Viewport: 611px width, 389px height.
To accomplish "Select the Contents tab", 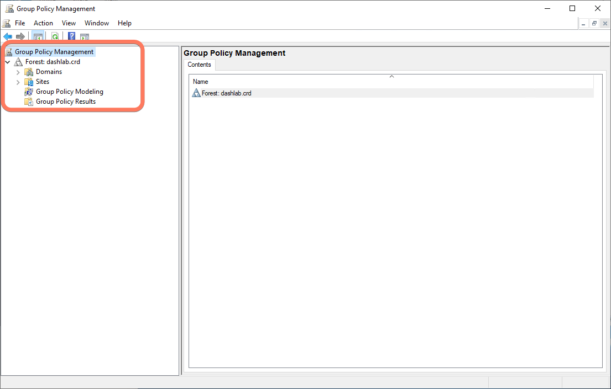I will (199, 65).
